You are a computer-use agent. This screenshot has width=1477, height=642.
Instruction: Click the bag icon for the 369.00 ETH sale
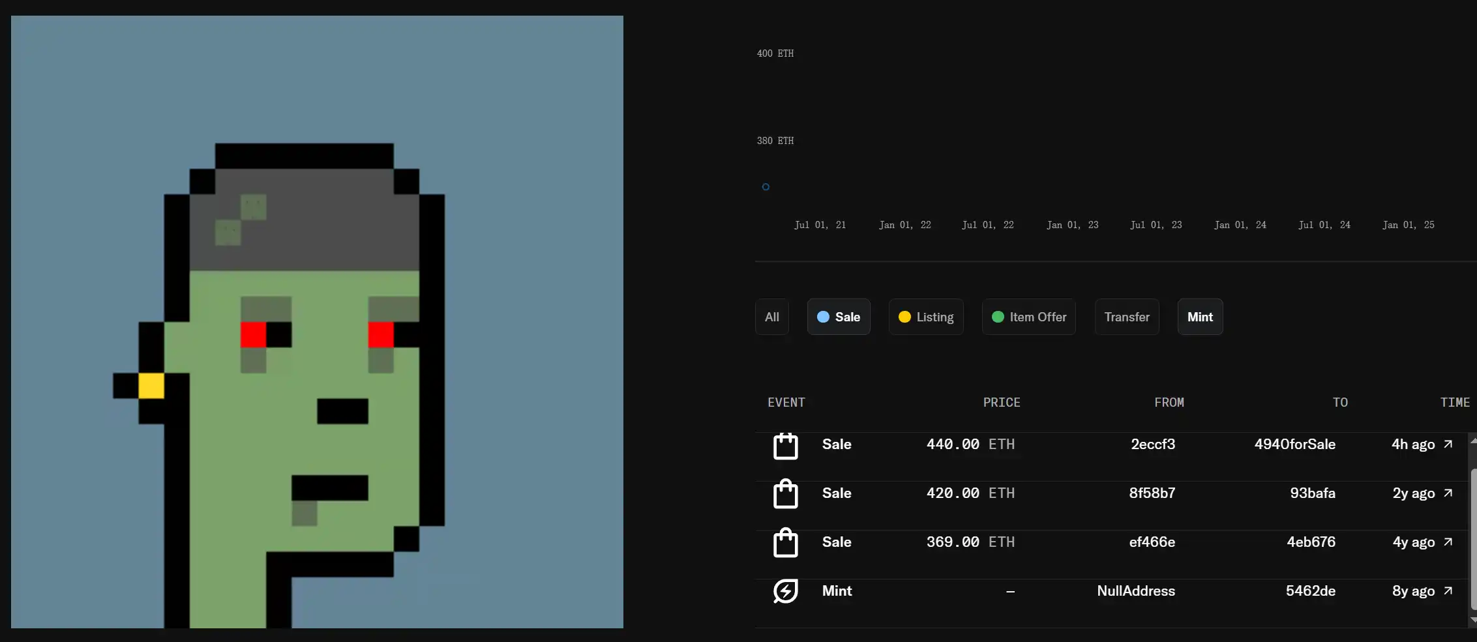tap(786, 543)
